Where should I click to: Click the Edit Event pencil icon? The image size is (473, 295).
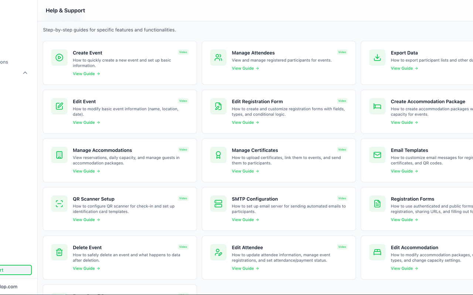pyautogui.click(x=59, y=106)
